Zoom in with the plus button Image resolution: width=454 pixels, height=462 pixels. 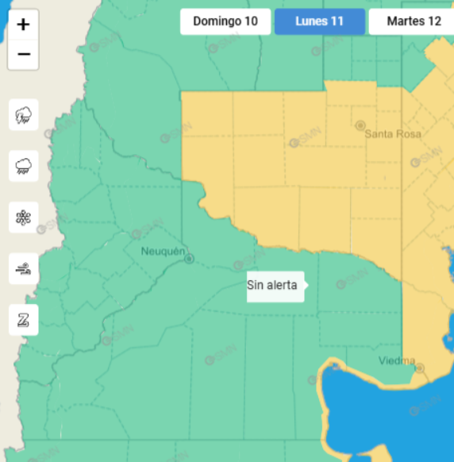pyautogui.click(x=23, y=25)
